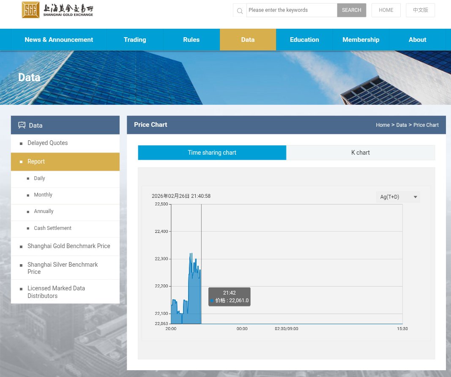The height and width of the screenshot is (377, 451).
Task: Click the 20:00 x-axis label
Action: point(171,329)
